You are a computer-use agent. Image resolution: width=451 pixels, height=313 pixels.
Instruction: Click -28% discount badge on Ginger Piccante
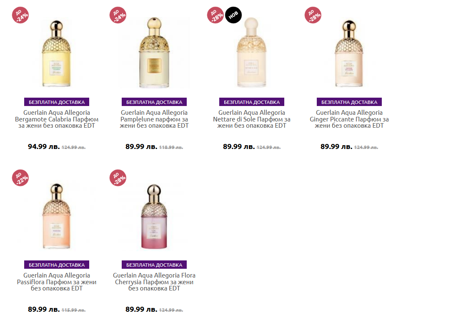point(313,15)
